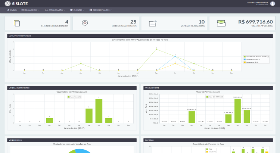Click the tallest Set bar in Quantidade de Vendas chart
The height and width of the screenshot is (153, 280).
pyautogui.click(x=99, y=111)
